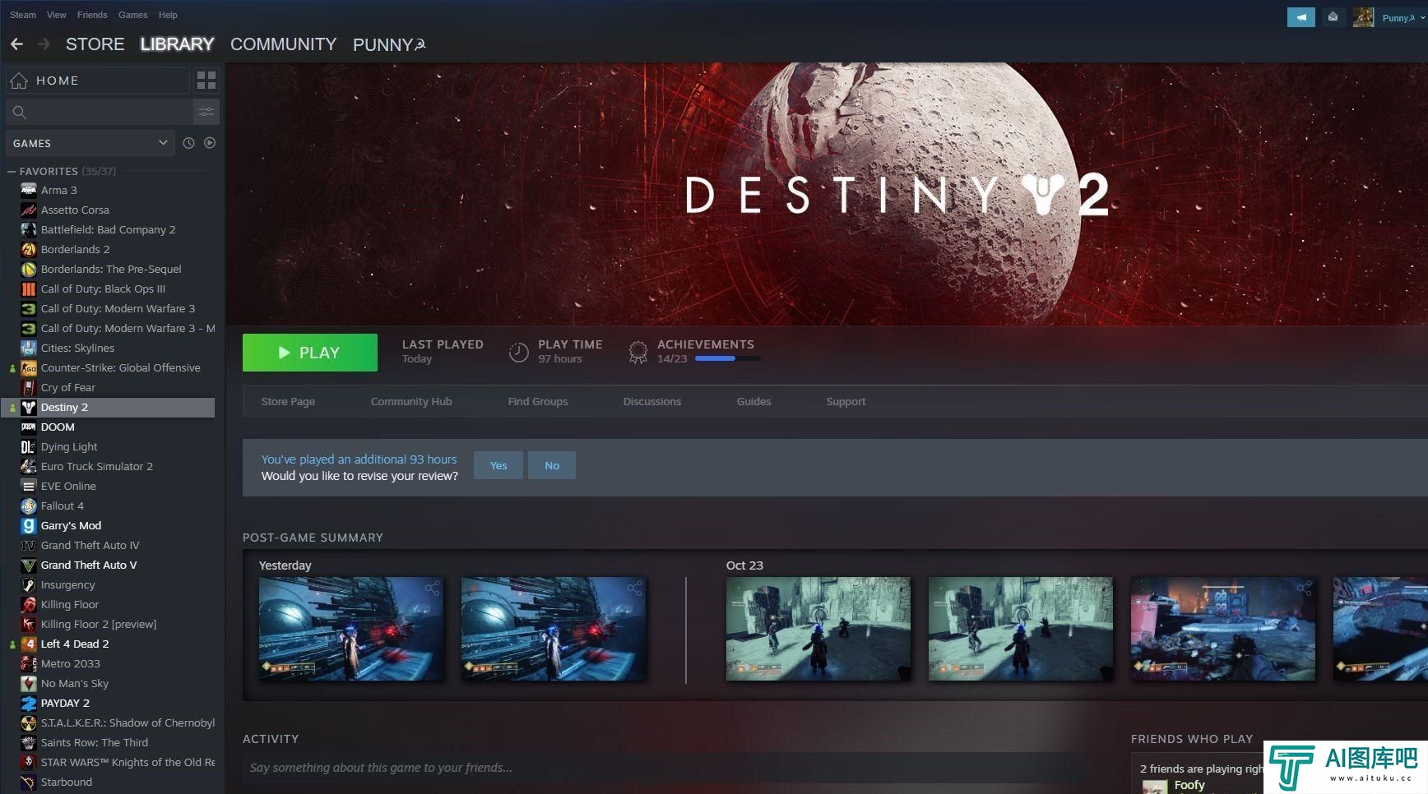1428x794 pixels.
Task: Click the library search field
Action: [x=99, y=112]
